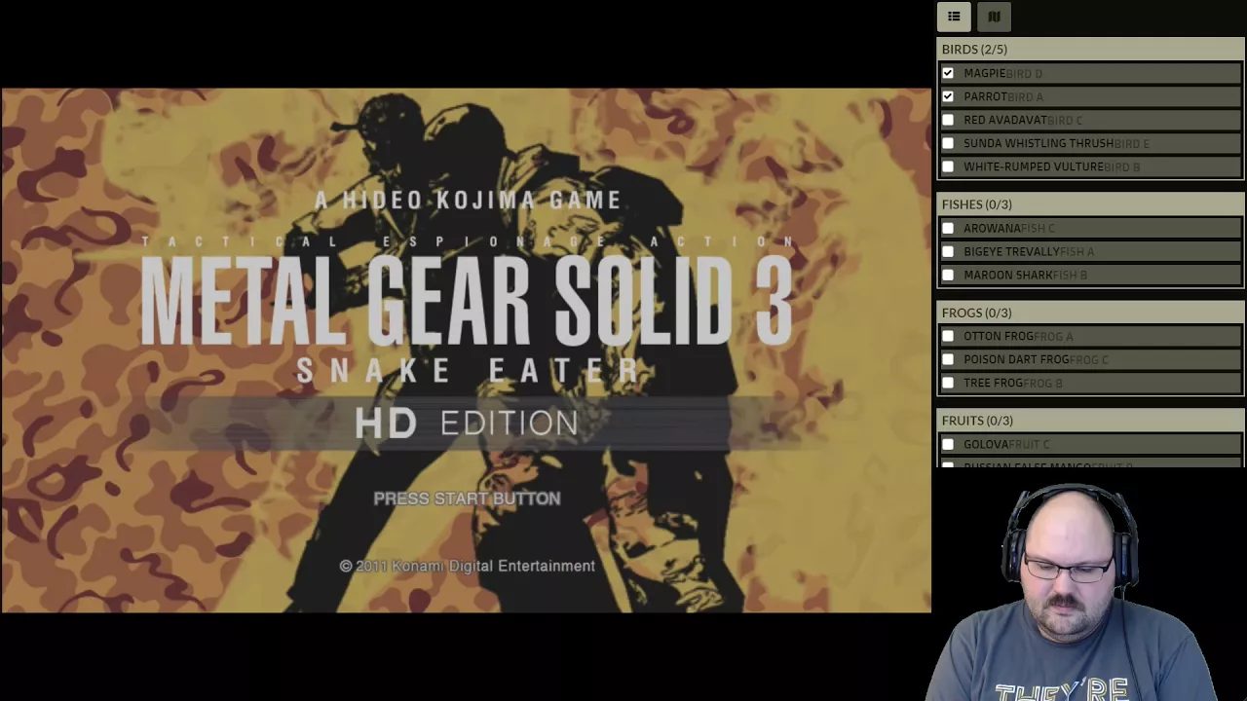Tick the Poison Dart Frog checkbox
Image resolution: width=1247 pixels, height=701 pixels.
(948, 359)
